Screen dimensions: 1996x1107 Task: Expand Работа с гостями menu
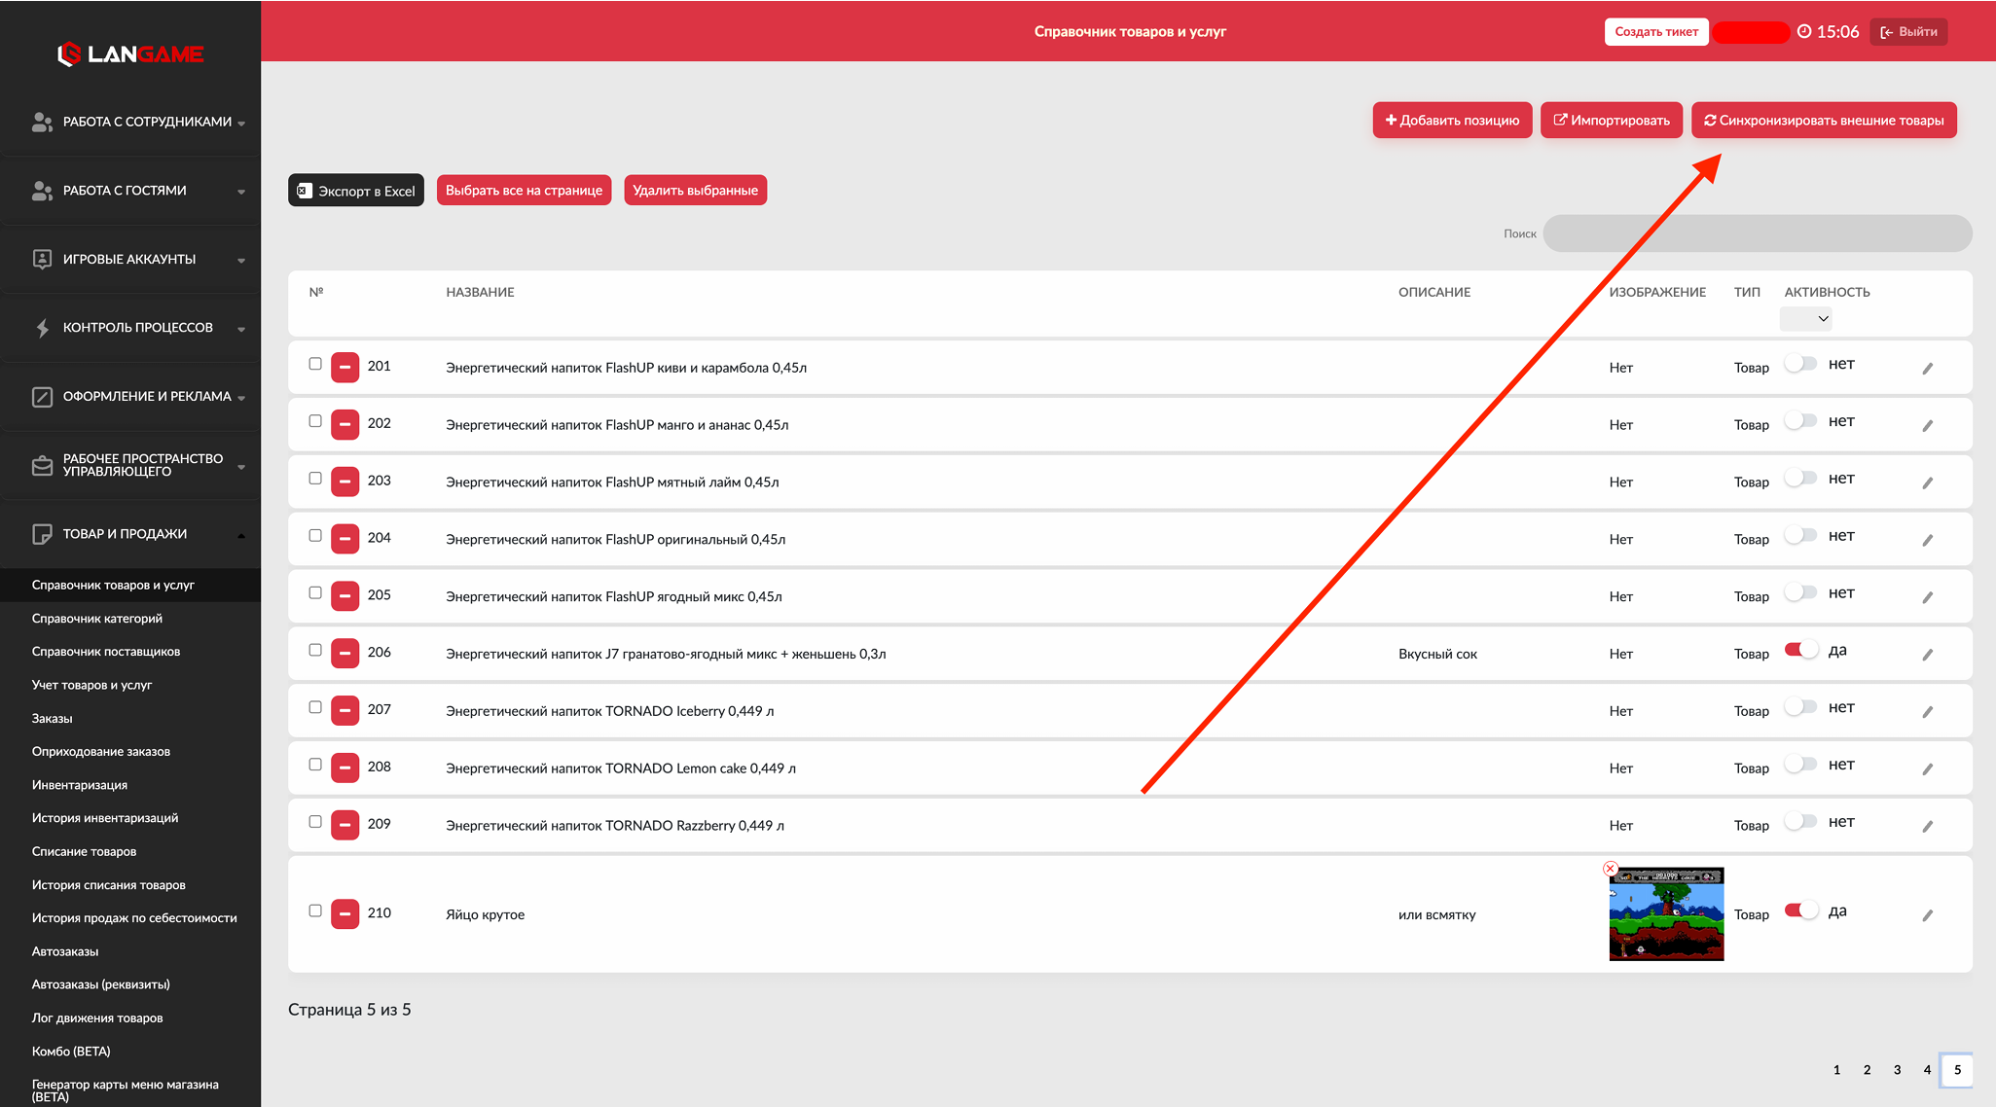pos(131,191)
